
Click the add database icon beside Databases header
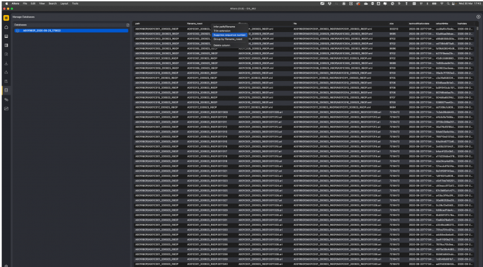(127, 25)
